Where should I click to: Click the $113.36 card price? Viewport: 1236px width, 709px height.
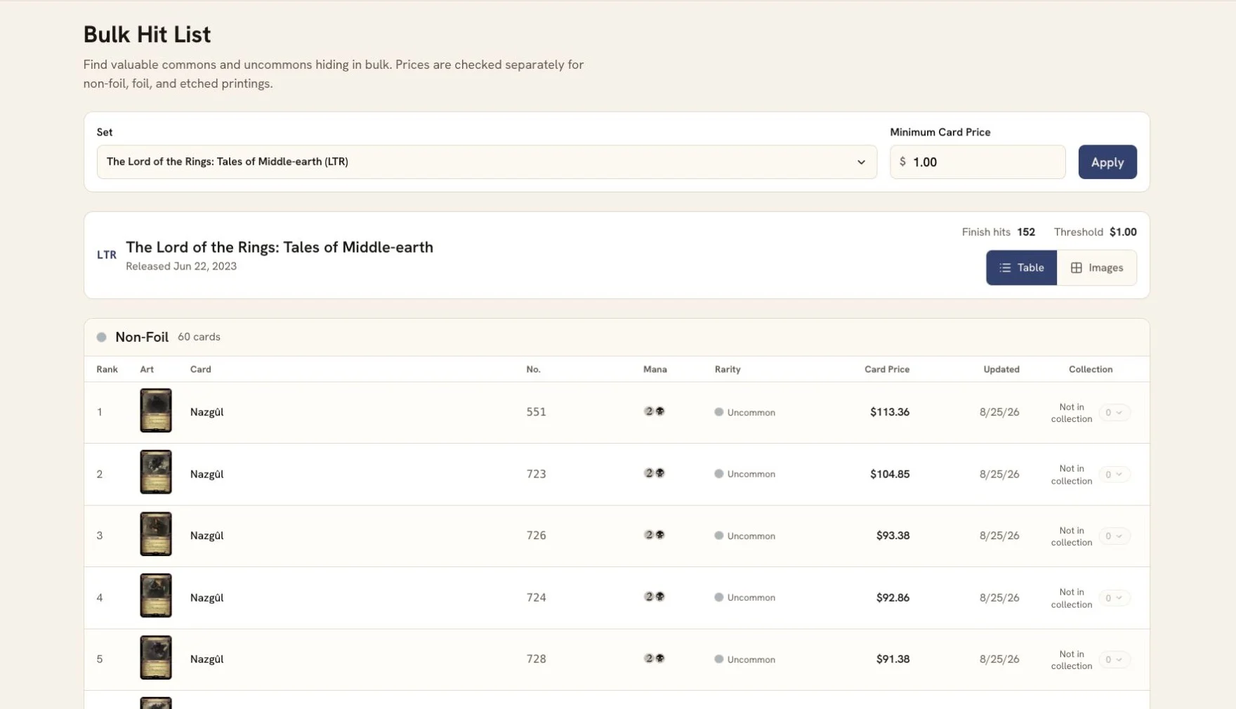[x=890, y=412]
